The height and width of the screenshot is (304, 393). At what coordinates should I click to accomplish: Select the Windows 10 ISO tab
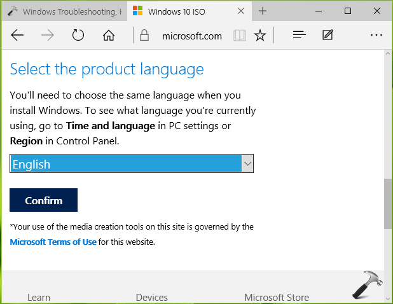[190, 11]
